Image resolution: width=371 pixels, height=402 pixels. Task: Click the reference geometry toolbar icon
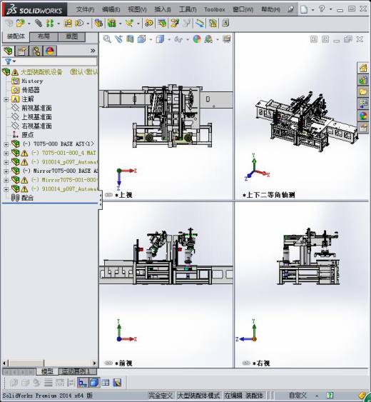129,24
